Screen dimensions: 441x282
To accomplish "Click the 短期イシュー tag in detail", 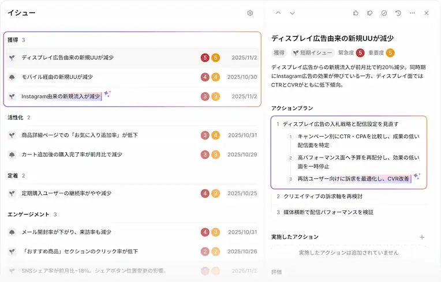I will click(312, 53).
